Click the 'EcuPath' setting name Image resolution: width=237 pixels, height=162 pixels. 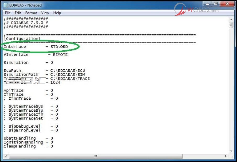coord(12,70)
